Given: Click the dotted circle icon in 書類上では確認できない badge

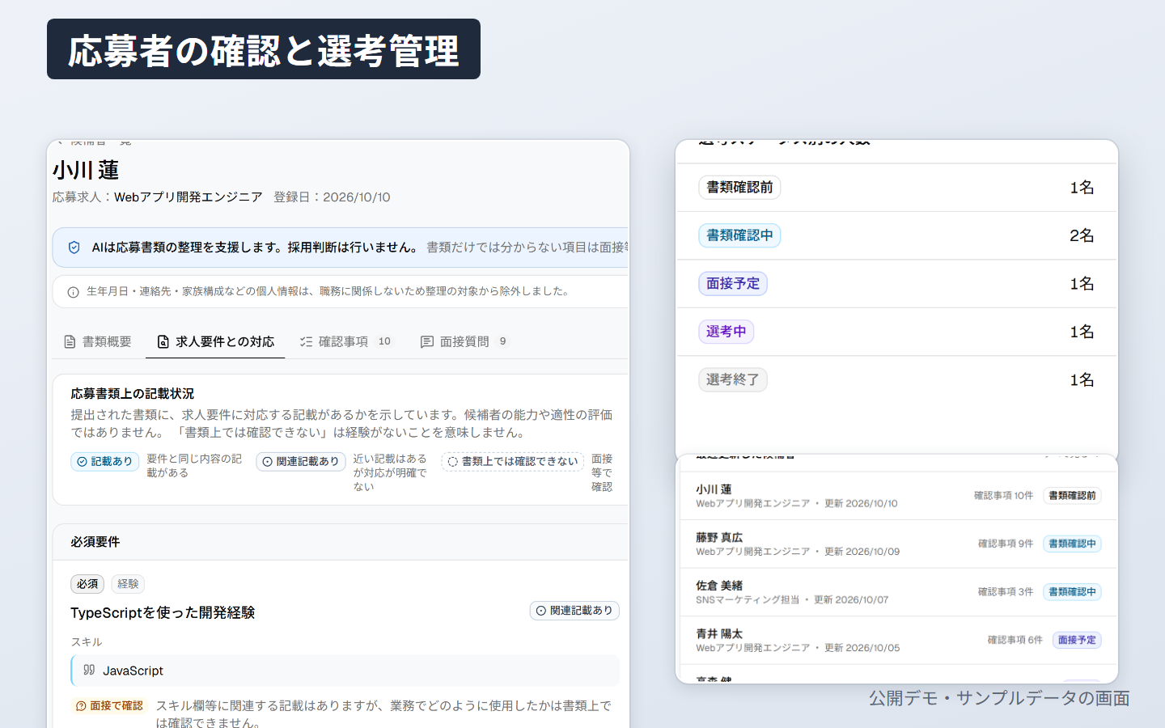Looking at the screenshot, I should tap(453, 462).
